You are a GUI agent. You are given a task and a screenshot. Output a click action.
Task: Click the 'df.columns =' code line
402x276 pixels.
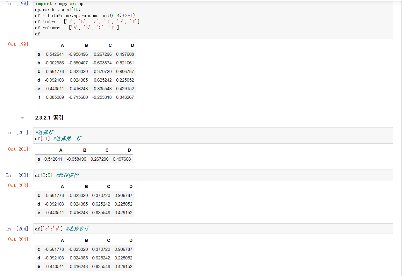tap(77, 28)
